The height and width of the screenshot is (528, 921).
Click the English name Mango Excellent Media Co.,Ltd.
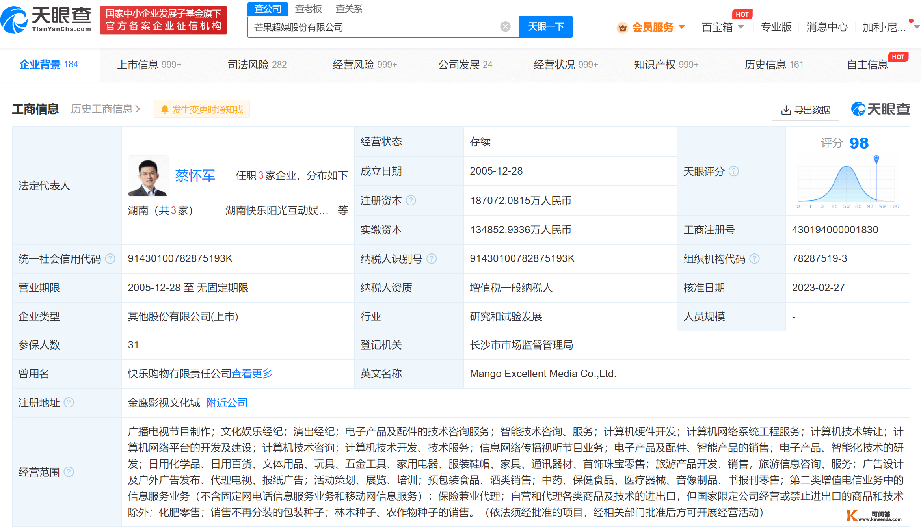[543, 374]
